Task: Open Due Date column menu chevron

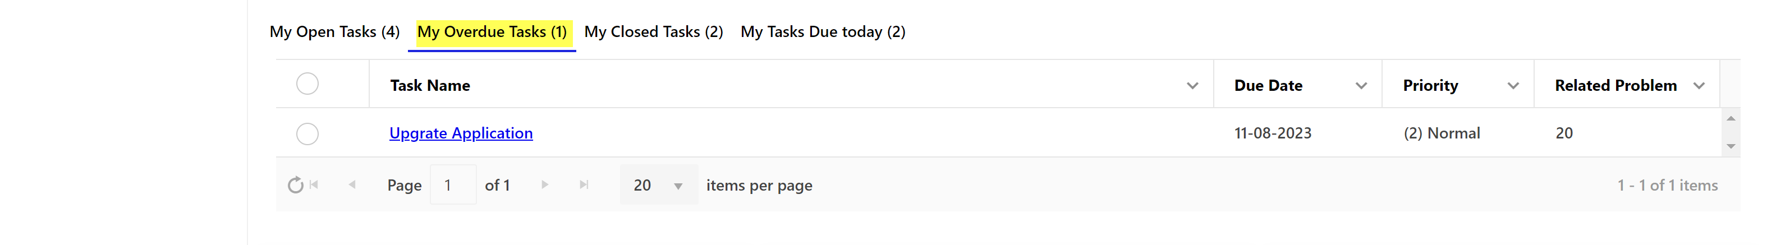Action: pos(1361,86)
